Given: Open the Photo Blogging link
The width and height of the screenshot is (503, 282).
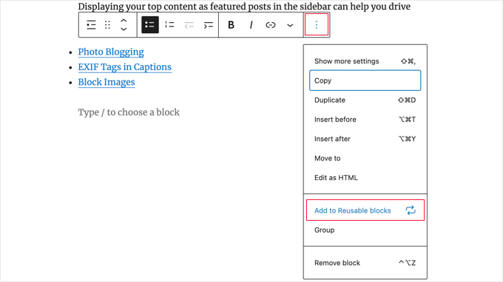Looking at the screenshot, I should (x=111, y=52).
